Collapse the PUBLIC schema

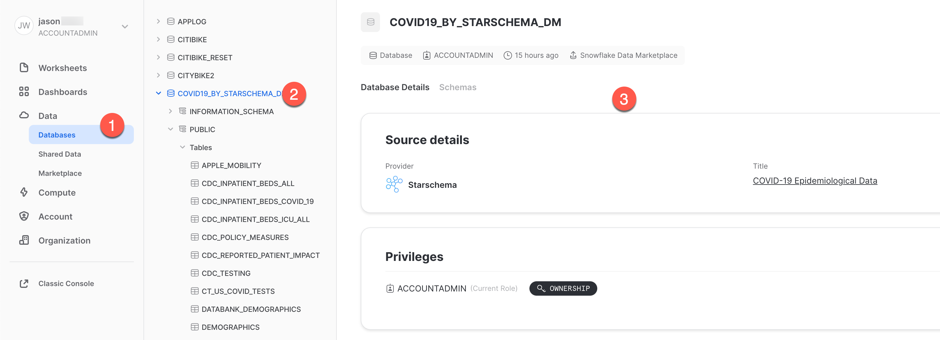pyautogui.click(x=170, y=129)
